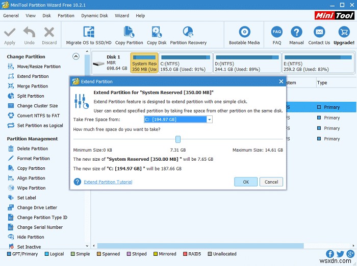Open the Copy Disk wizard
The image size is (357, 266).
click(157, 36)
